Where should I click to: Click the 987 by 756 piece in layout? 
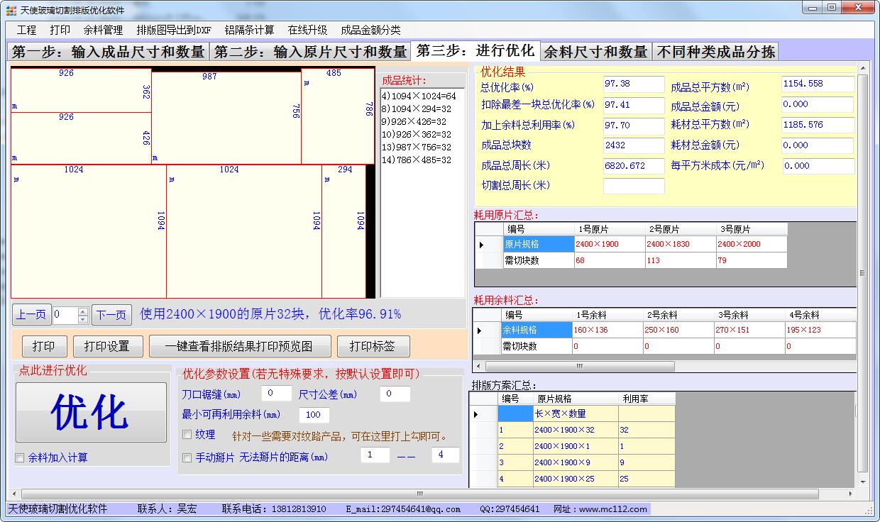click(x=226, y=118)
